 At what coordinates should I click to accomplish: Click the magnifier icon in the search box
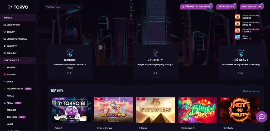point(79,7)
